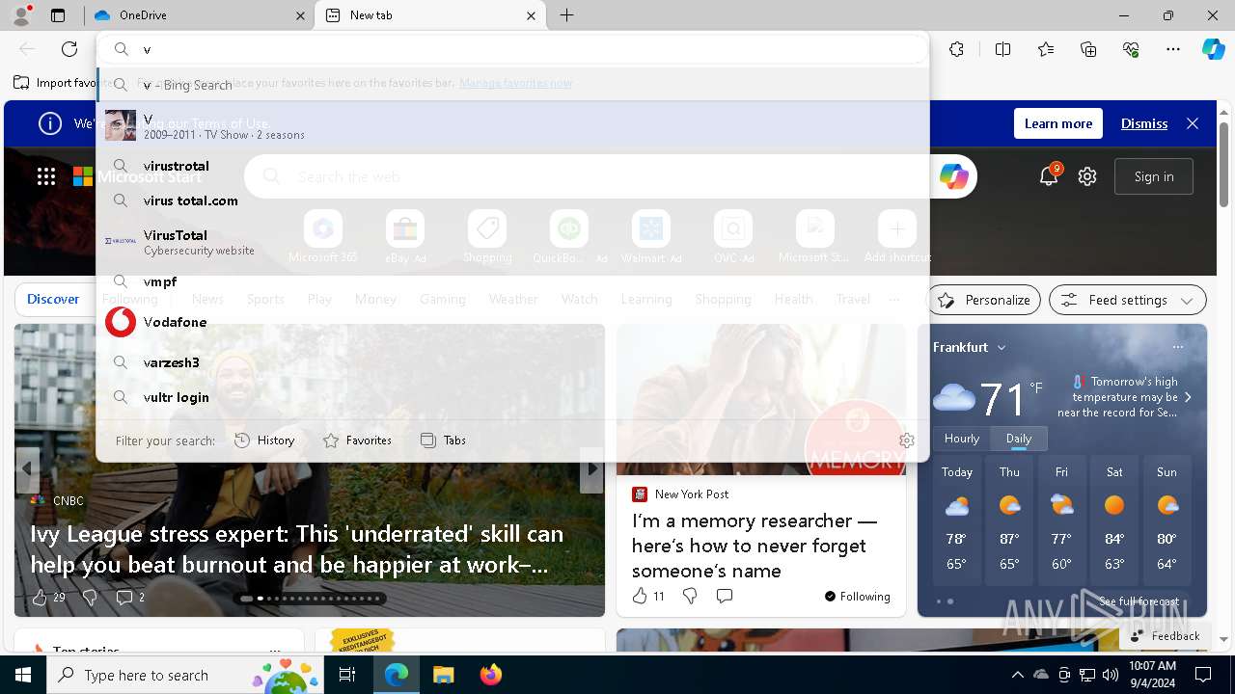Open comments on memory researcher article

click(x=725, y=596)
